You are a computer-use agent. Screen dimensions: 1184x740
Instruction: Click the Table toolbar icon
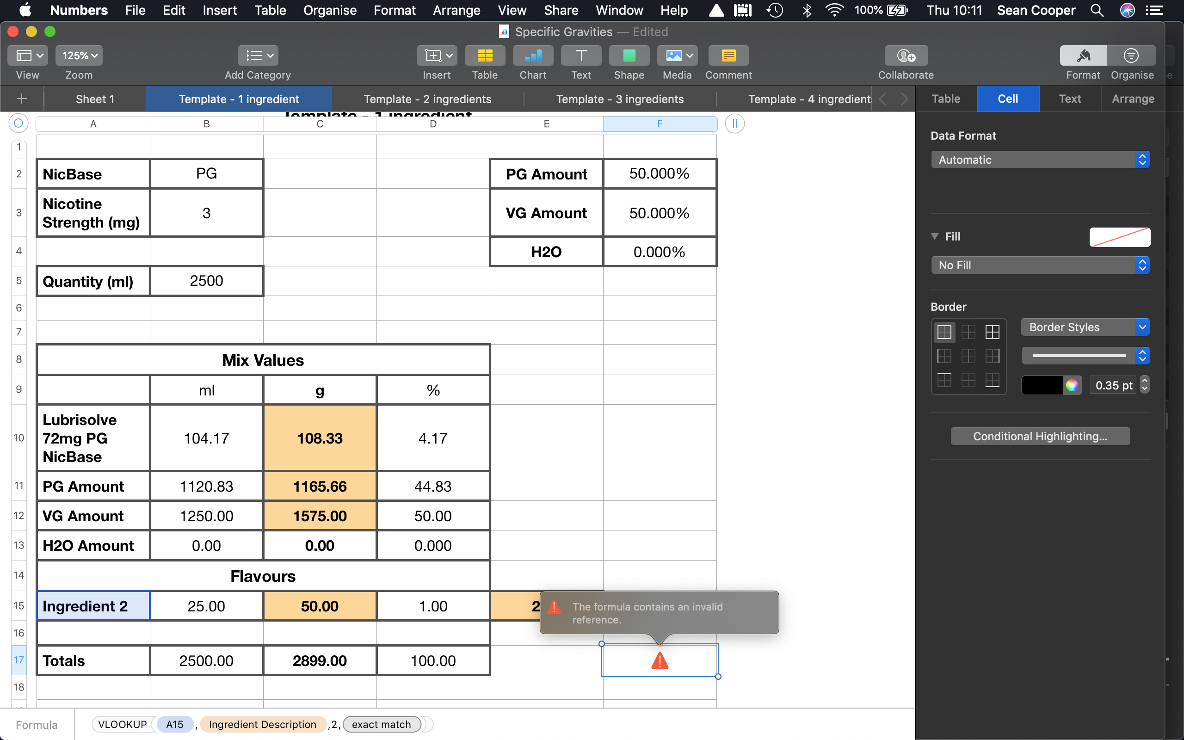point(484,56)
